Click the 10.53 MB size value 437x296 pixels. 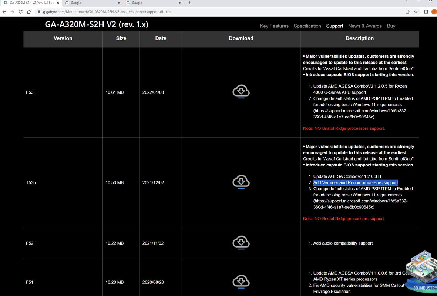pos(115,182)
